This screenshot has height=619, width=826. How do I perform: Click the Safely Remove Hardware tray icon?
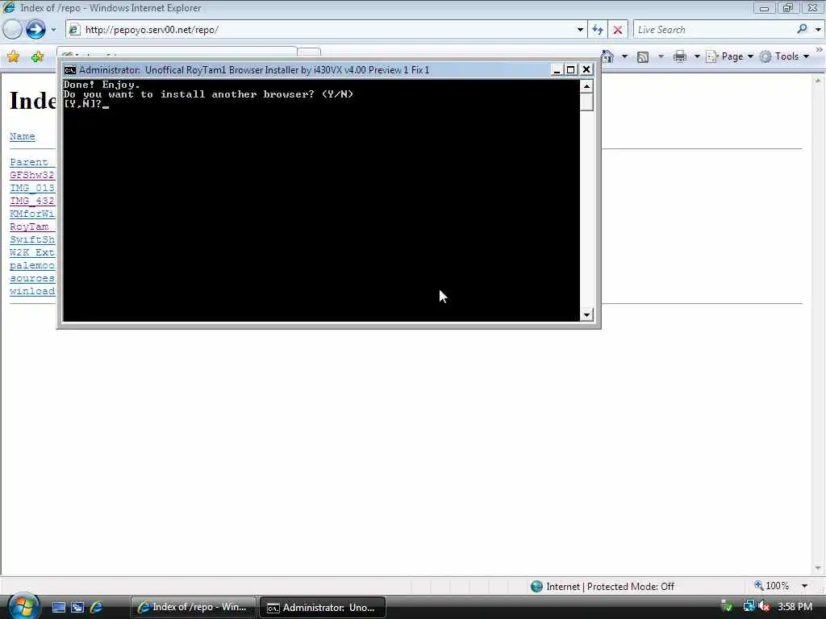[x=727, y=606]
